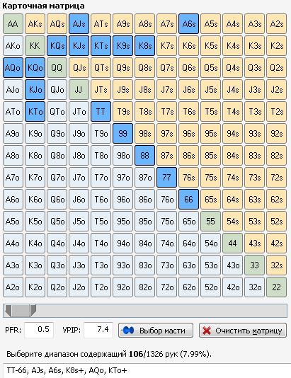Deselect the A6s hand cell

point(188,23)
